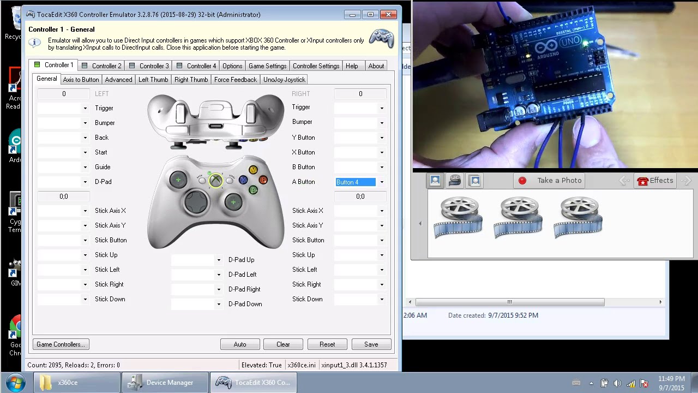Expand the D-Pad Down dropdown
698x393 pixels.
pyautogui.click(x=219, y=305)
